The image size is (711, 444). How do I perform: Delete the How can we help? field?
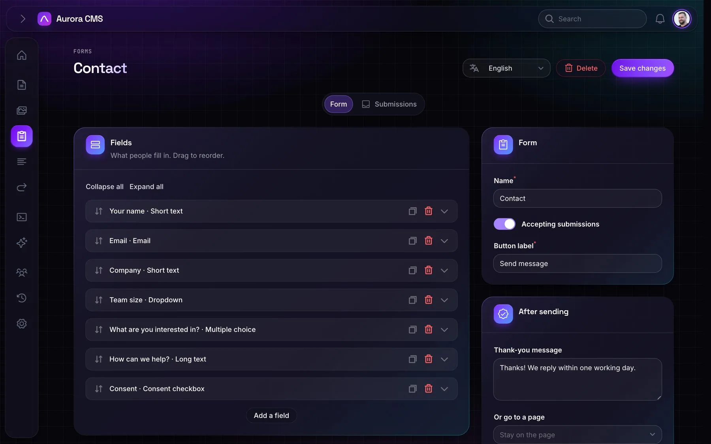click(429, 359)
